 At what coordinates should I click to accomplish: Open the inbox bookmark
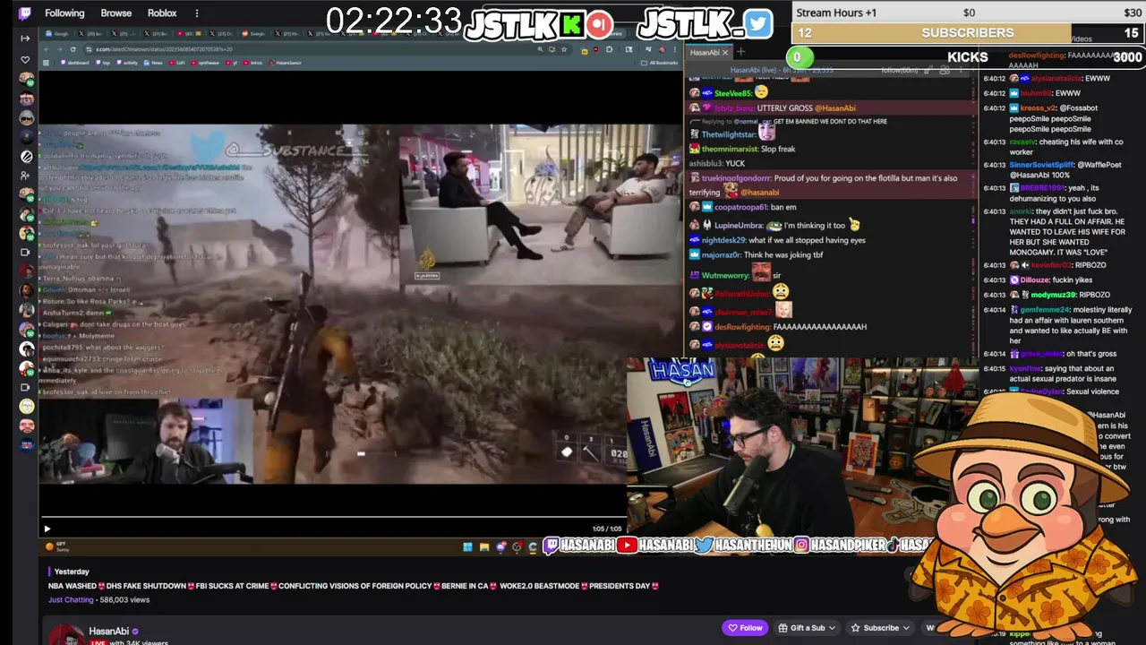(x=253, y=63)
